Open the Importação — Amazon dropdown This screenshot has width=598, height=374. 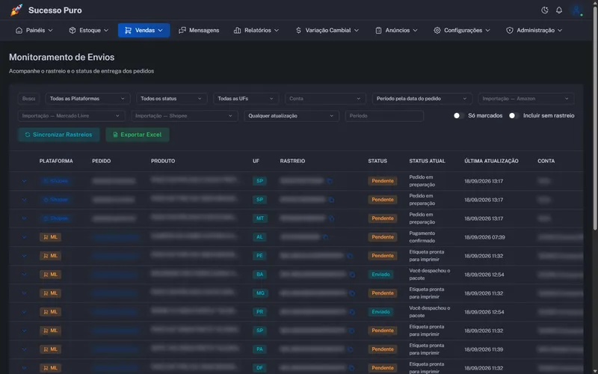(526, 99)
